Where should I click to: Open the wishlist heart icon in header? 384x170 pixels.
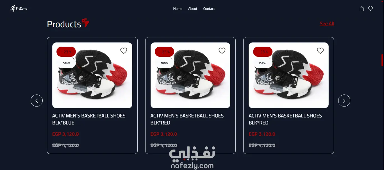(x=371, y=9)
